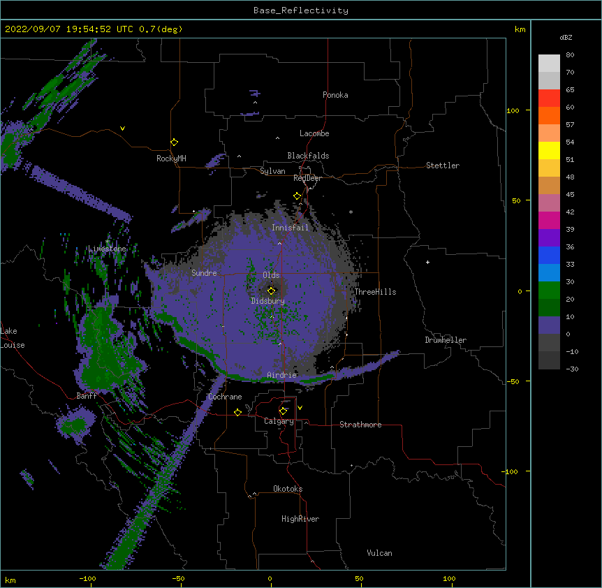Click the Ponoka label
Viewport: 602px width, 588px height.
(335, 95)
